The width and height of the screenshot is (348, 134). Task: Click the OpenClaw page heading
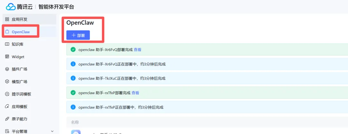pos(80,23)
